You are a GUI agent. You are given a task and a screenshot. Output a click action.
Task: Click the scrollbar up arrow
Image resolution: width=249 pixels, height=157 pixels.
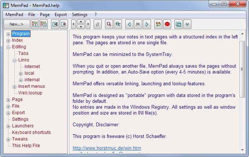click(242, 34)
